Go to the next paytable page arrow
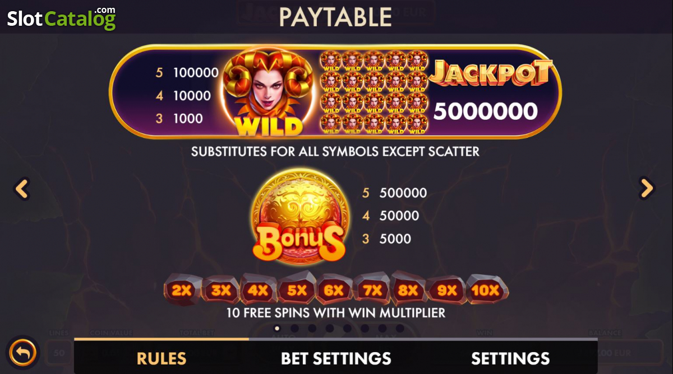673x374 pixels. [647, 189]
